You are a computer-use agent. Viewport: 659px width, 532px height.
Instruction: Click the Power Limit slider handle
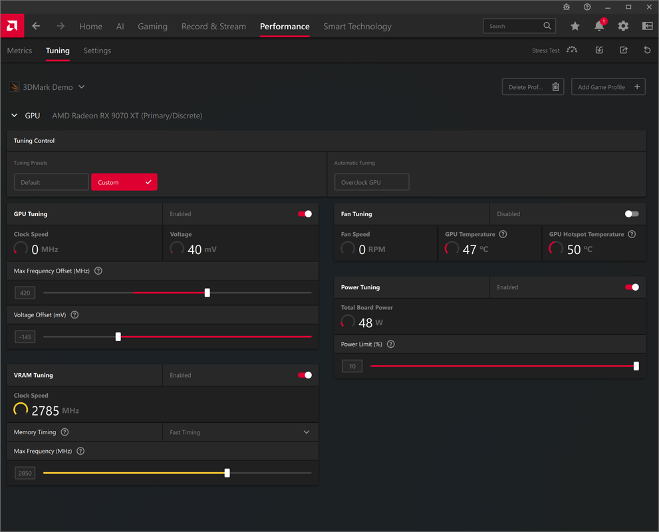[x=636, y=366]
